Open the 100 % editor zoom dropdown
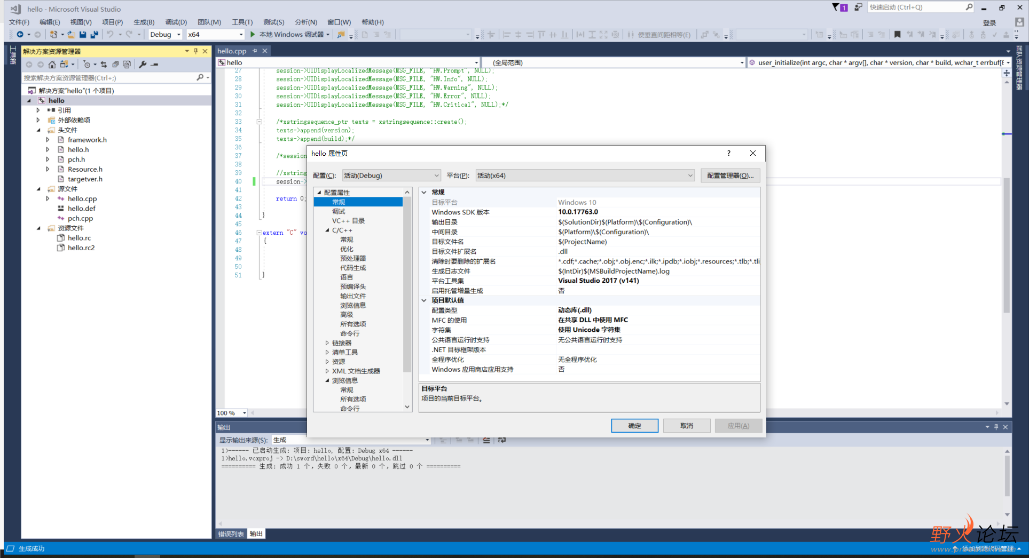The image size is (1029, 558). coord(232,413)
